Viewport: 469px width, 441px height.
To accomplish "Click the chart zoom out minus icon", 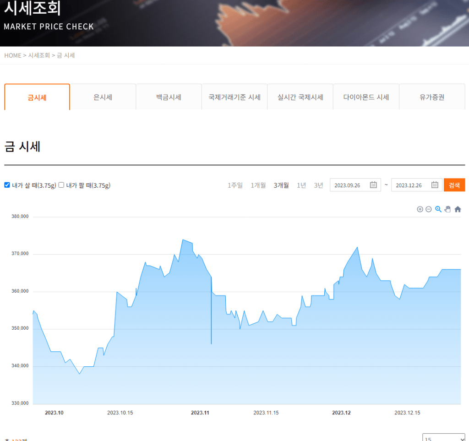I will [429, 209].
